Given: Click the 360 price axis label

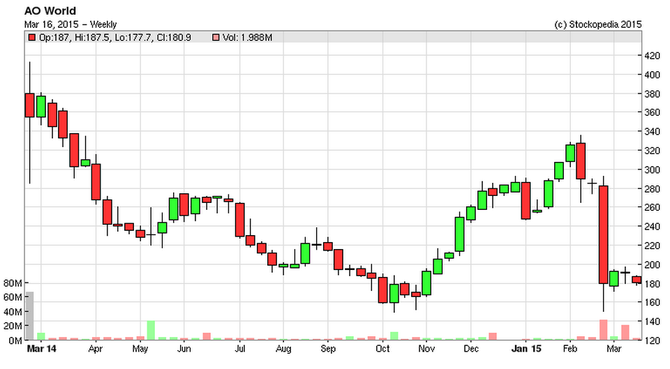Looking at the screenshot, I should [652, 113].
